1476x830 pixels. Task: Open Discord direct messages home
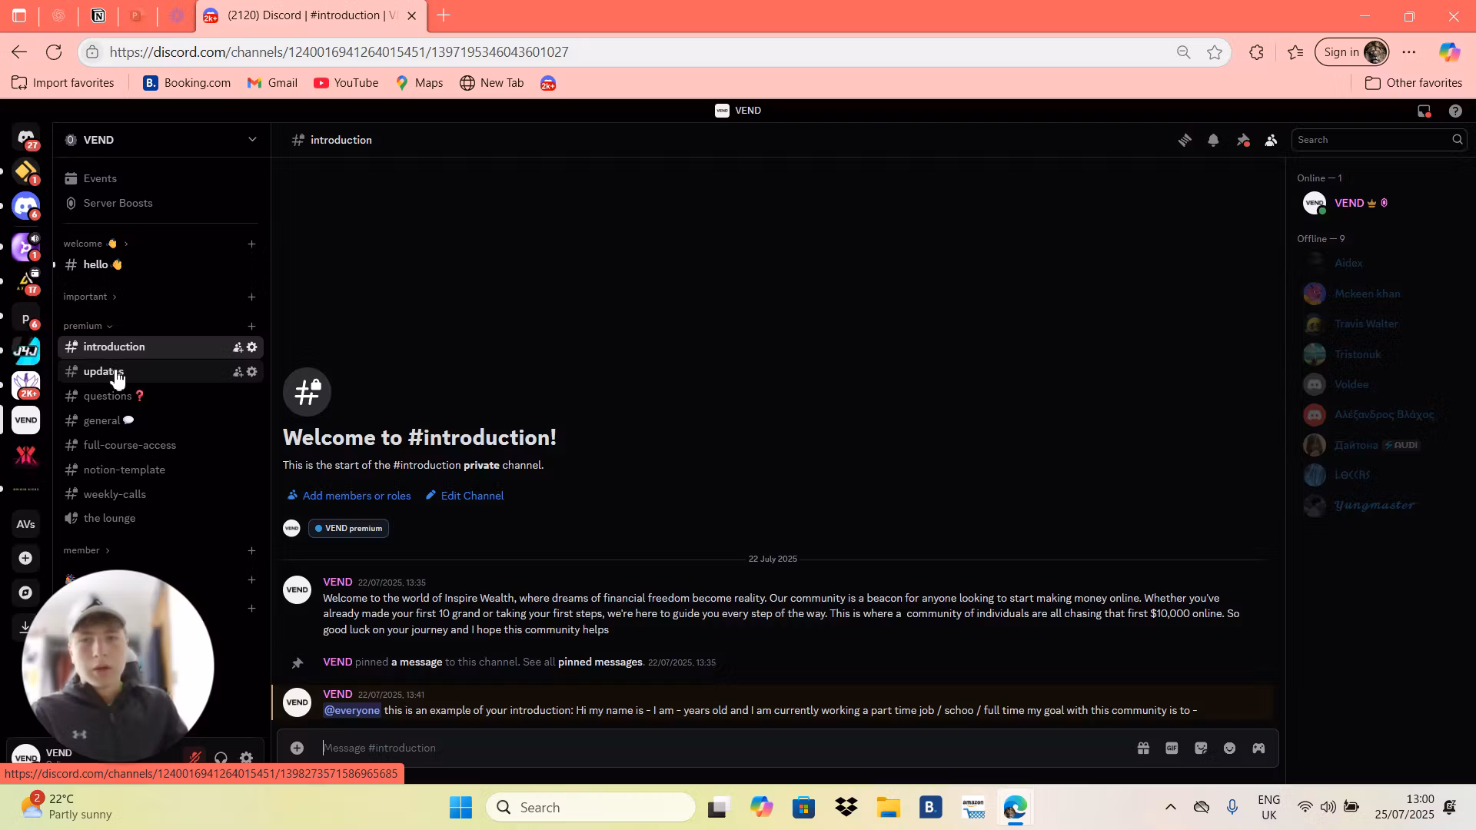point(26,139)
